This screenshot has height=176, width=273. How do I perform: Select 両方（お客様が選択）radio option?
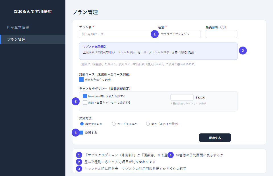(x=148, y=124)
